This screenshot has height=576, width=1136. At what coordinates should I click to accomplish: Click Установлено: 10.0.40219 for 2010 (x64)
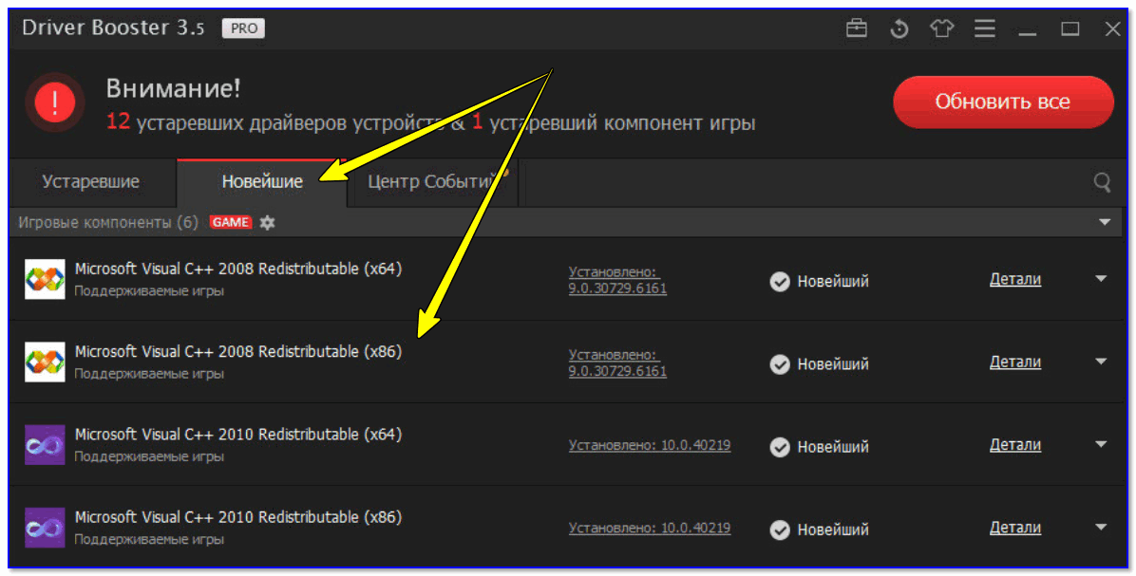[649, 446]
